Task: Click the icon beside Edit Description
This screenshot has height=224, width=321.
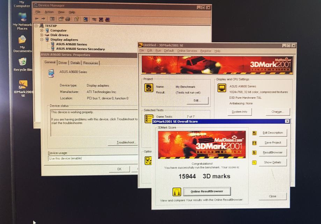Action: pos(254,133)
